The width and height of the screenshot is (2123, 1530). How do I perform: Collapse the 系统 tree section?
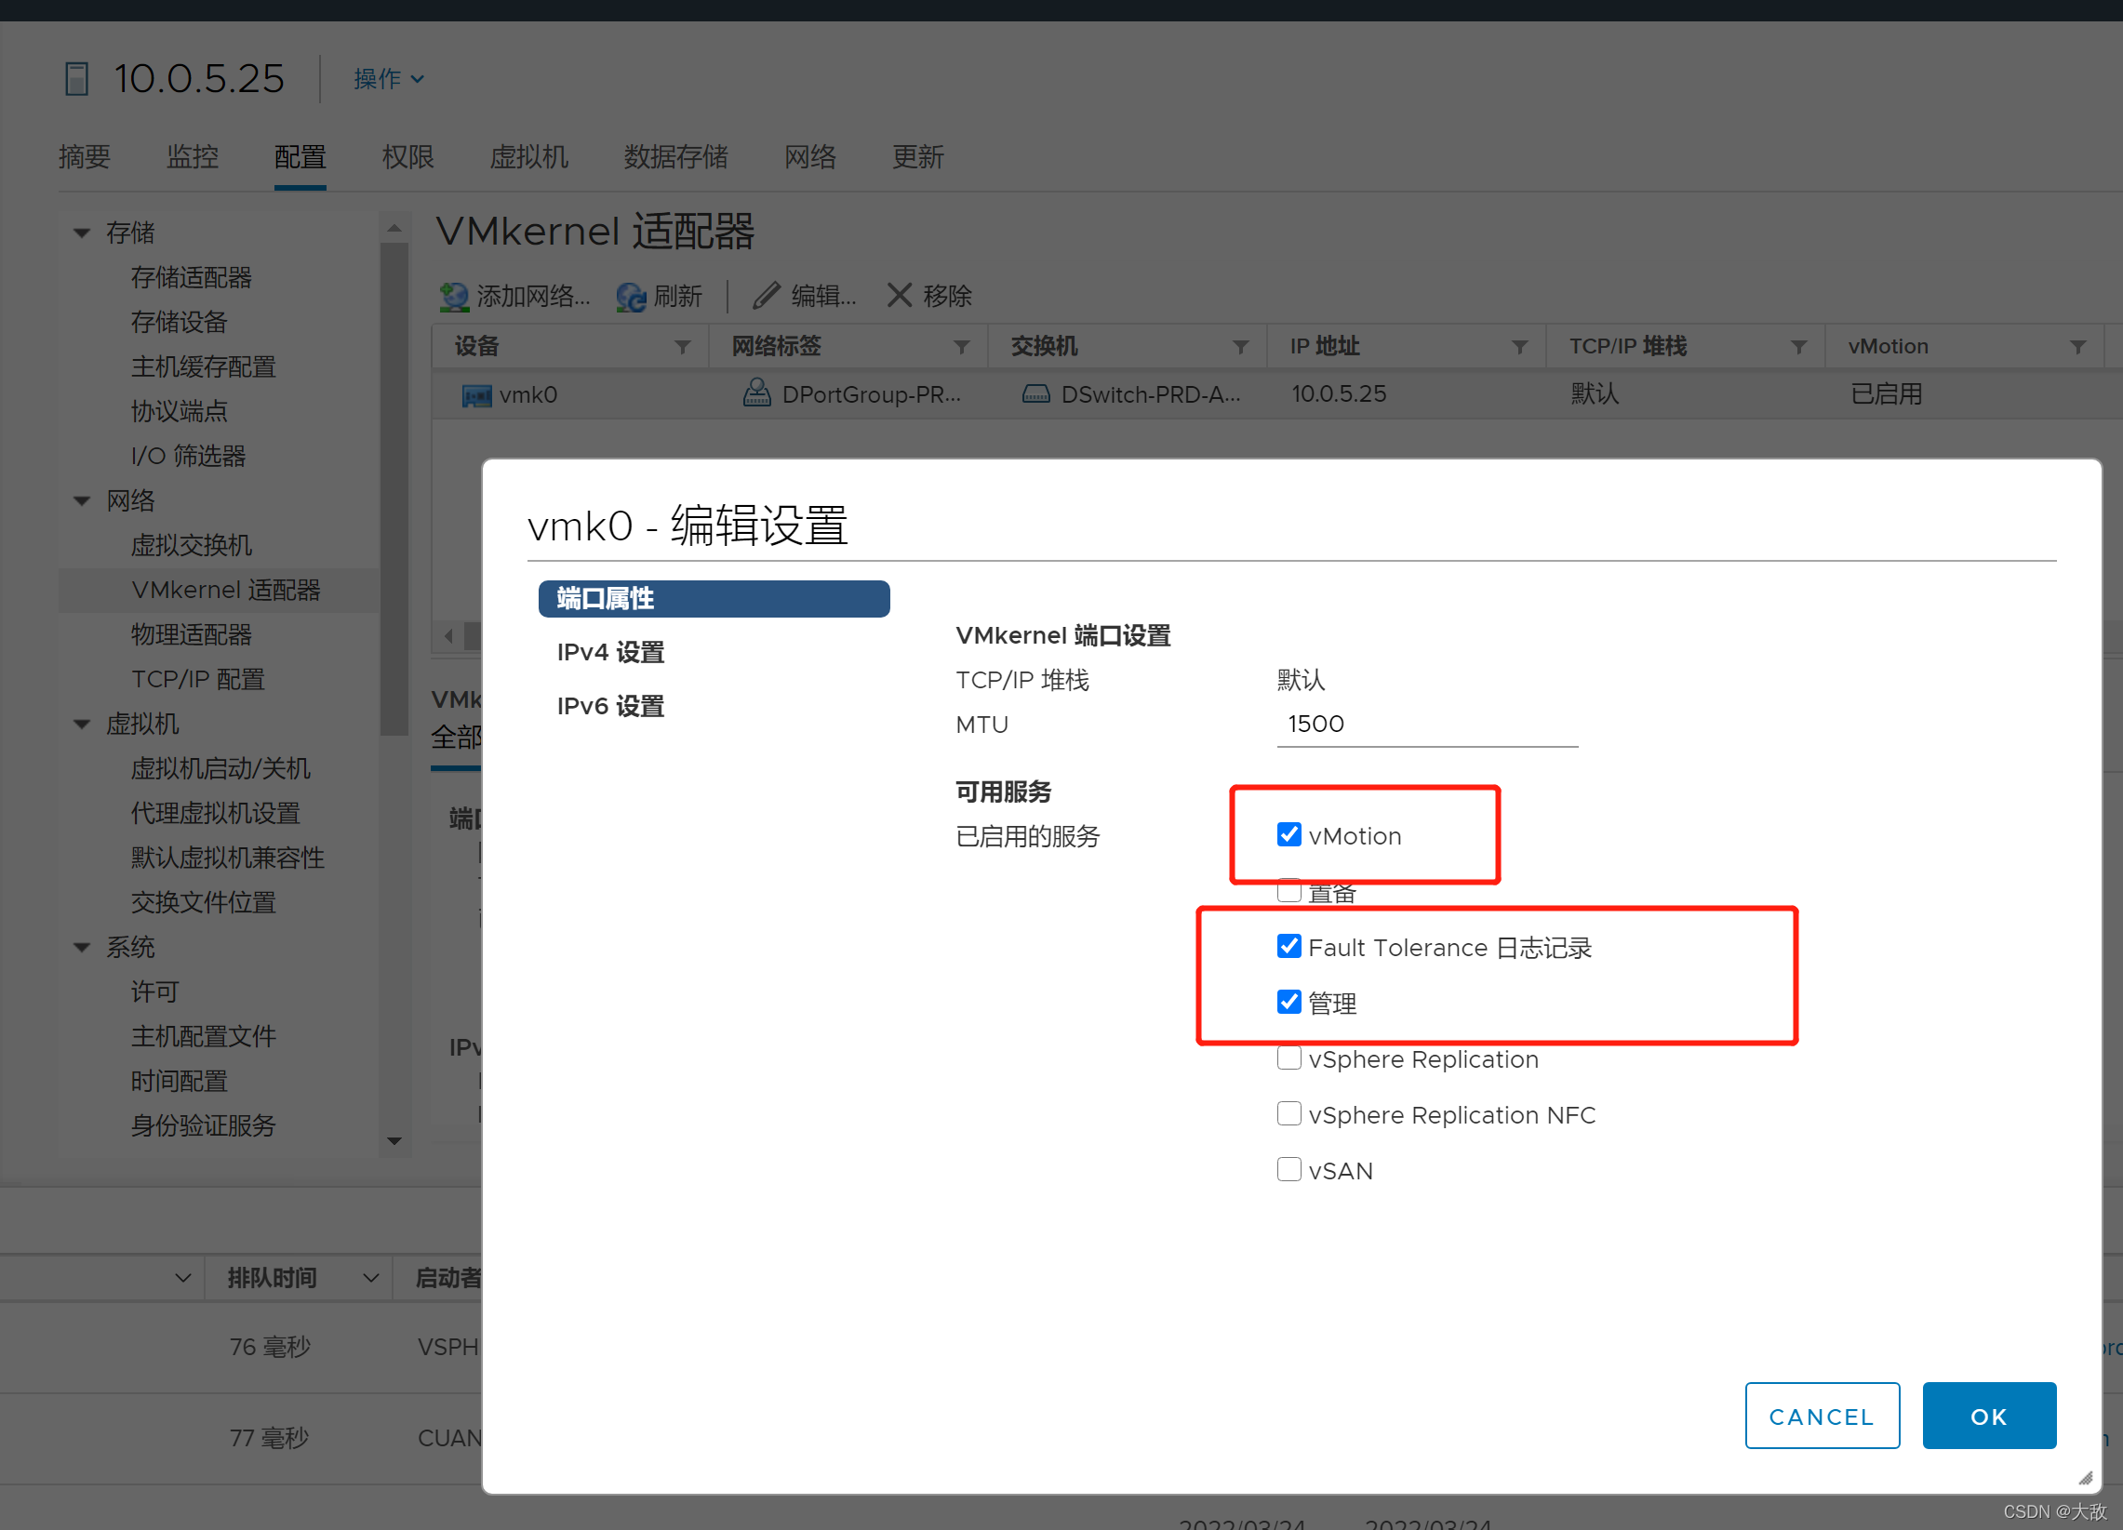click(83, 948)
